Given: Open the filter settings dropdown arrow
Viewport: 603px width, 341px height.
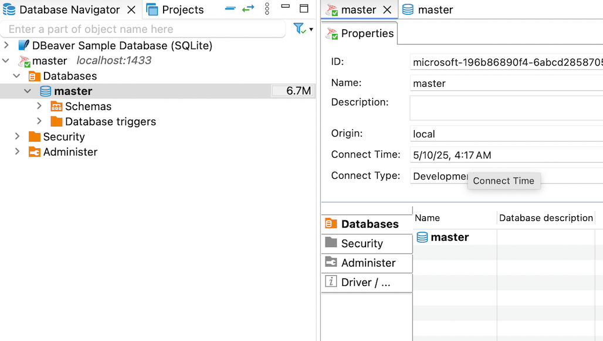Looking at the screenshot, I should click(x=311, y=29).
